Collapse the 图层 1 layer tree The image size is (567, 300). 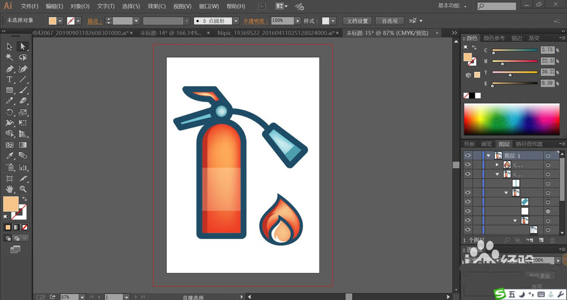point(489,156)
